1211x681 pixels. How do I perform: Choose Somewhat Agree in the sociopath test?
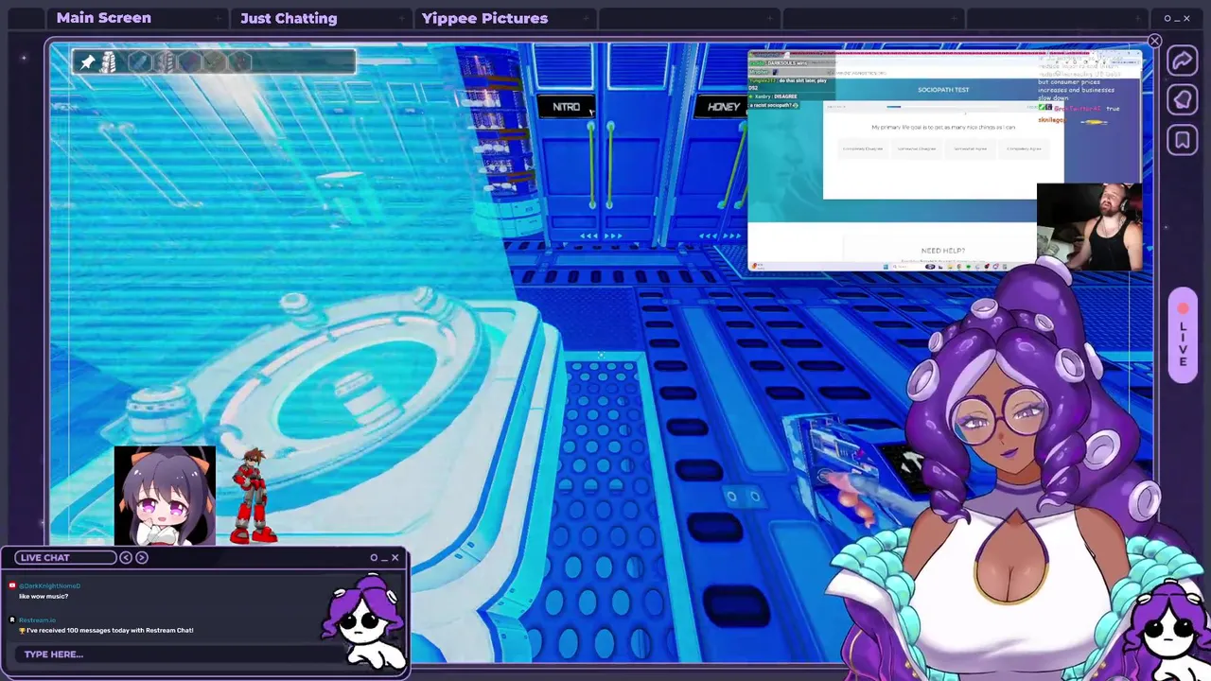970,148
